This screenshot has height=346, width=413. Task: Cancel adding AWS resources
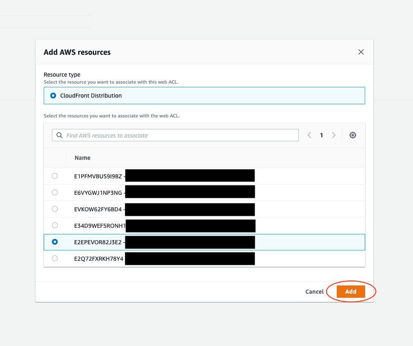tap(314, 292)
